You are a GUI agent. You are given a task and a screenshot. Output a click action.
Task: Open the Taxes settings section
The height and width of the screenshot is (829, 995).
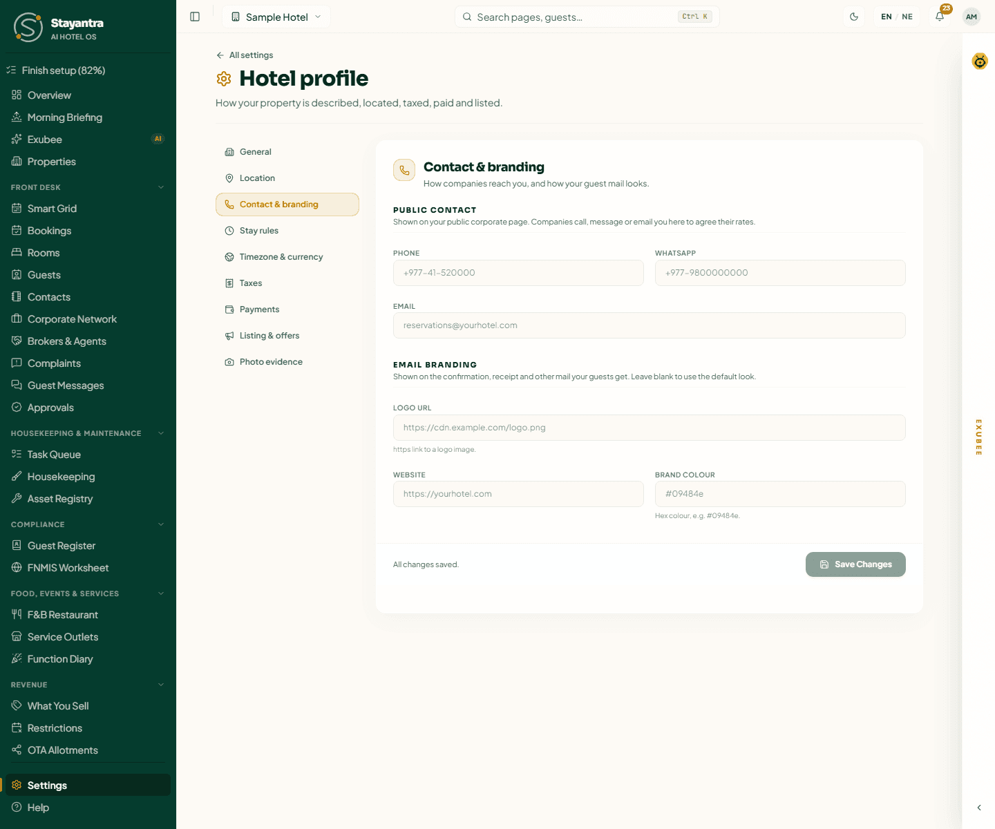pyautogui.click(x=287, y=283)
